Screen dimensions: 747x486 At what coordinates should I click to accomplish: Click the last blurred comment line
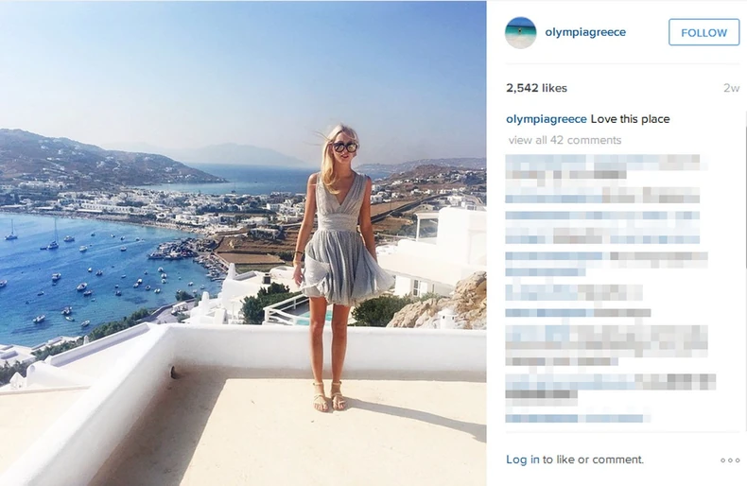578,418
